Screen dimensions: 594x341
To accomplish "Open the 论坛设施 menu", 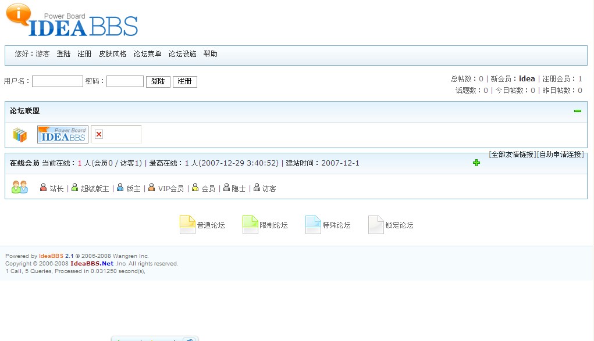I will coord(182,54).
